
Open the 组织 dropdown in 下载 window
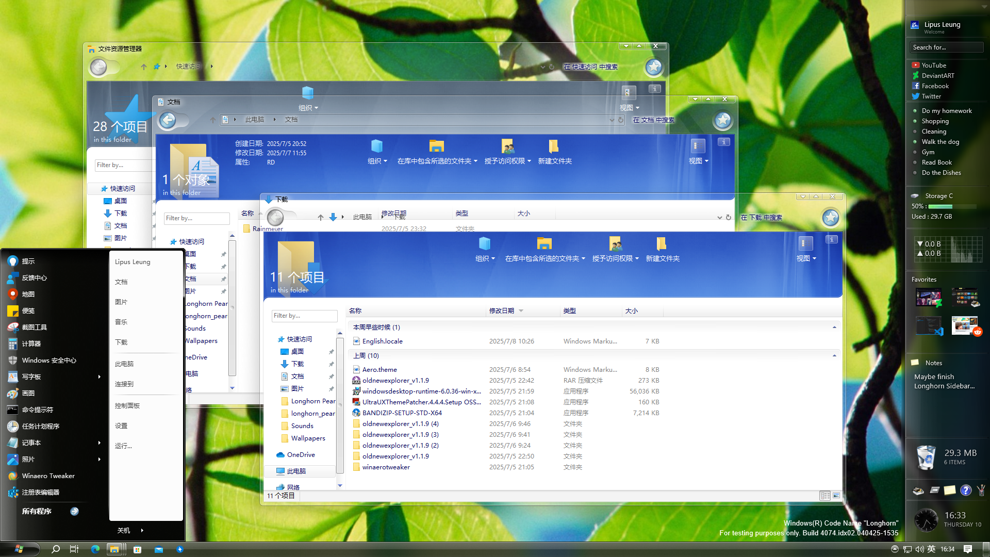coord(485,258)
